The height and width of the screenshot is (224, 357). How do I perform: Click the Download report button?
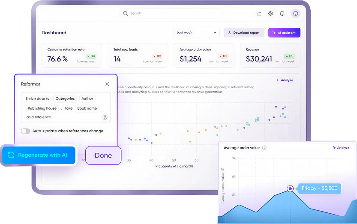[x=244, y=33]
